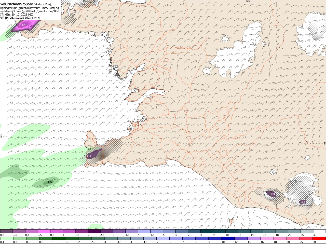Image resolution: width=326 pixels, height=244 pixels.
Task: Click the upper legend swatch labeled 0.8
Action: 57,231
